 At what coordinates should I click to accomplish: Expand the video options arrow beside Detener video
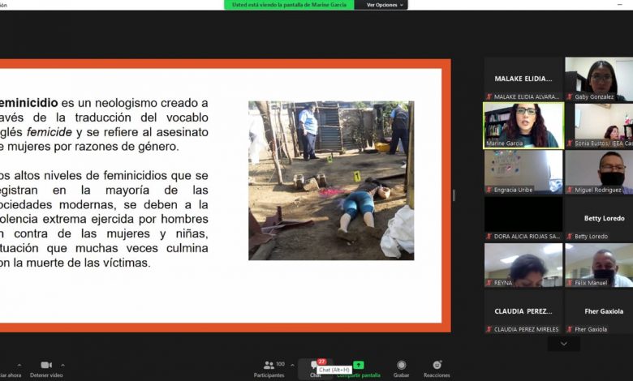[63, 365]
